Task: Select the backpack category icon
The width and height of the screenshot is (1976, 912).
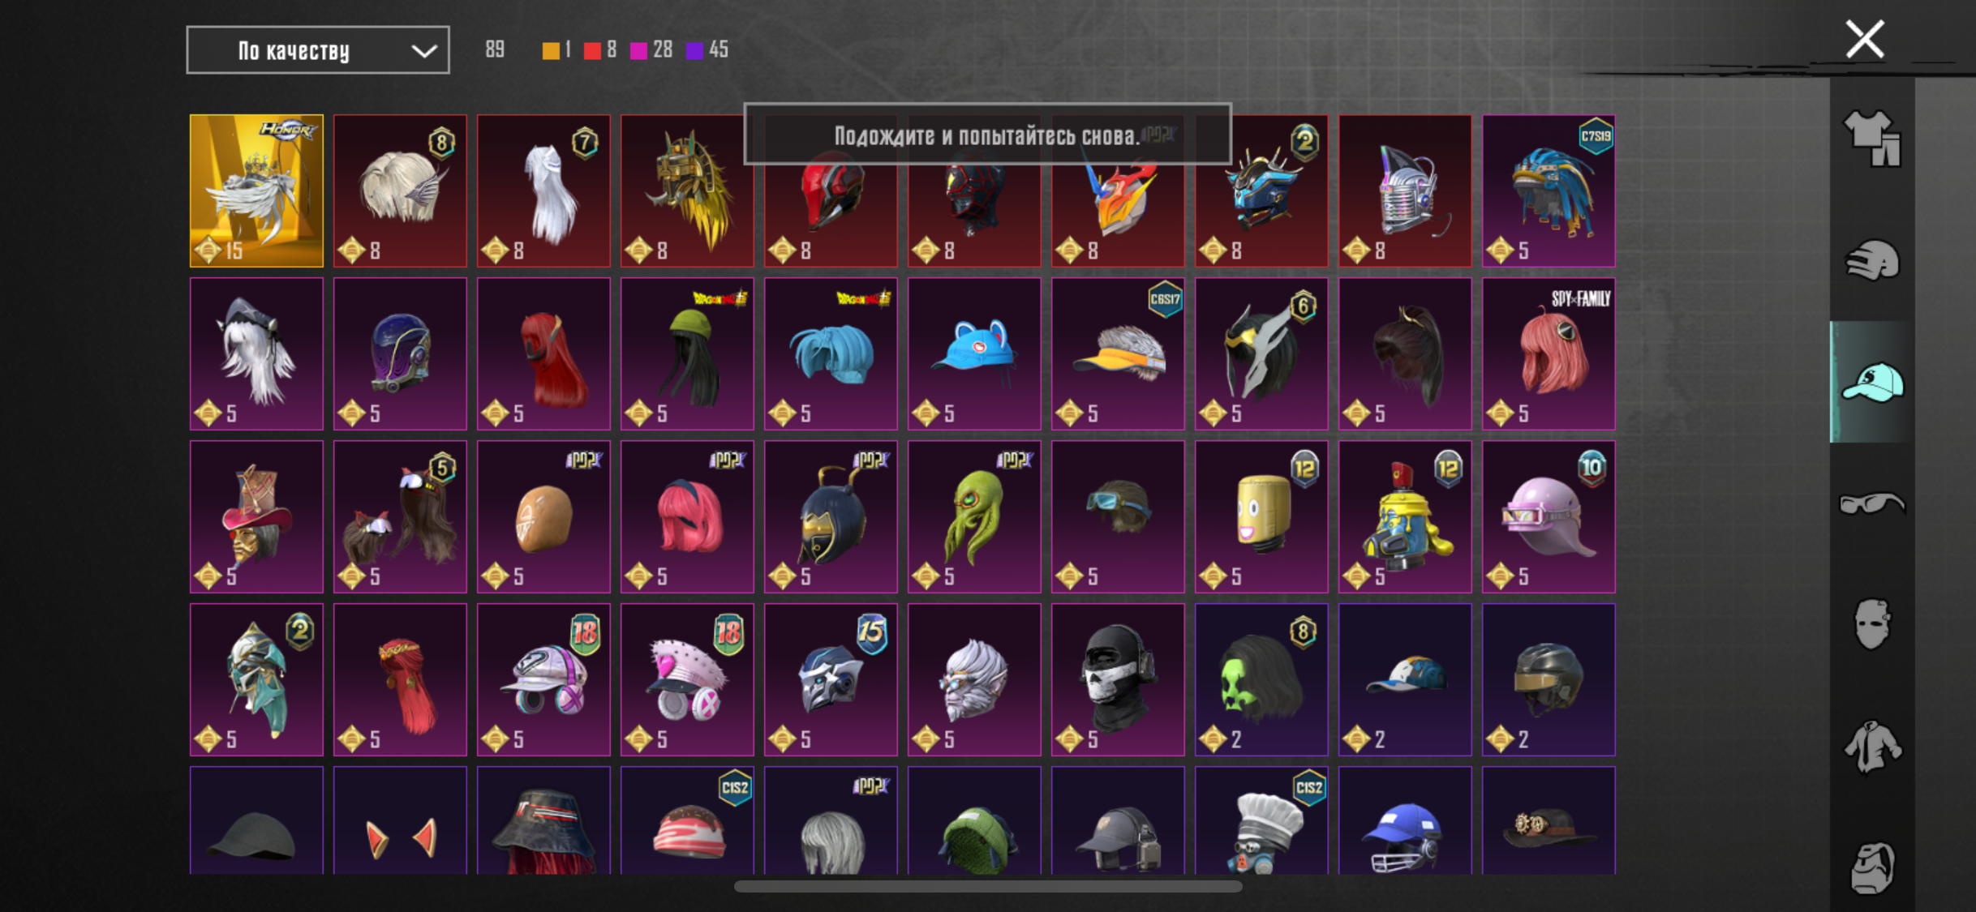Action: pos(1871,867)
